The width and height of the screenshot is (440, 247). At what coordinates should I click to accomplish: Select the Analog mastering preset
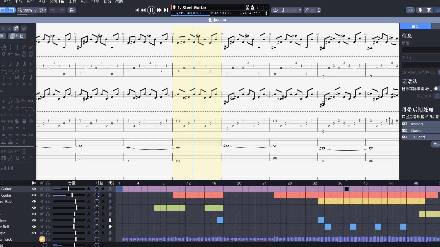click(x=421, y=124)
